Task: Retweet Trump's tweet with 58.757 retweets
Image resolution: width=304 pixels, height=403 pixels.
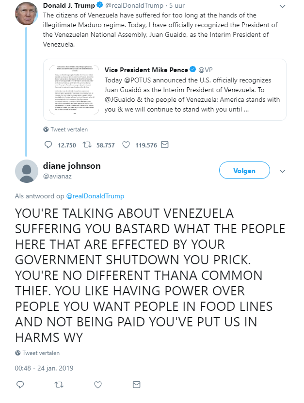Action: [87, 145]
